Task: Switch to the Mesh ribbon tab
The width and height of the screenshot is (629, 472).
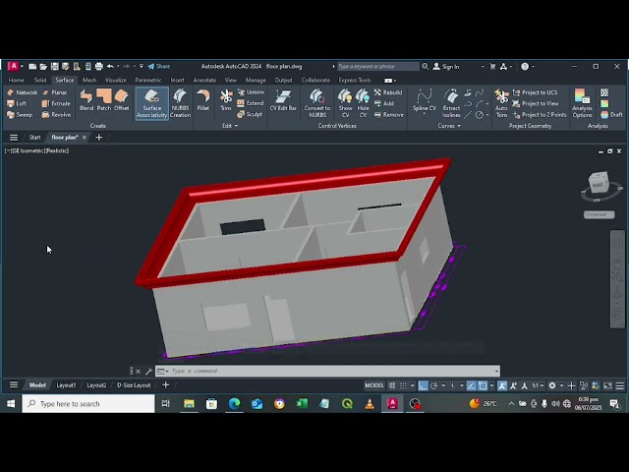Action: [x=89, y=80]
